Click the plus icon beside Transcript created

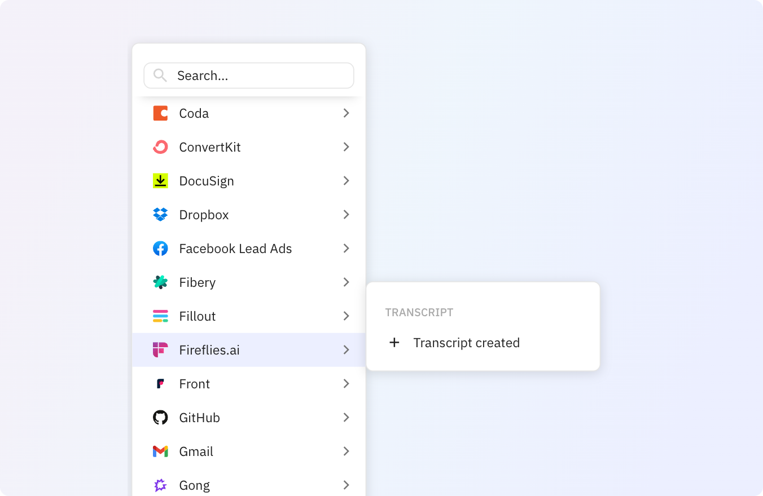(394, 343)
